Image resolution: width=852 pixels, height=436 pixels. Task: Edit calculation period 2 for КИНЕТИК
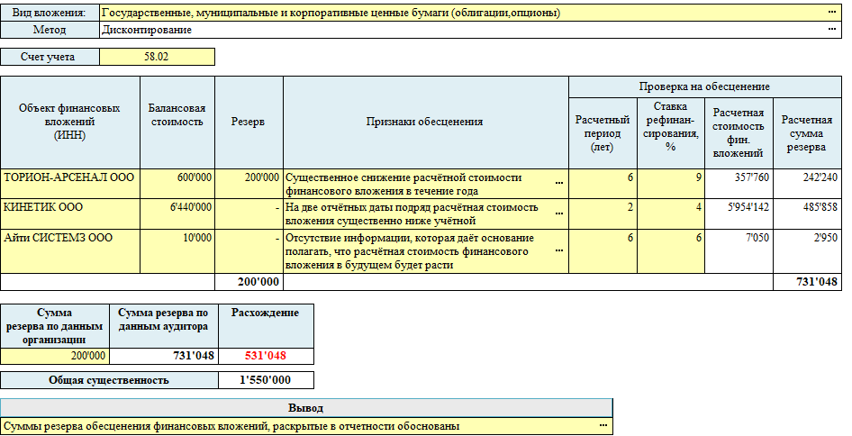point(602,207)
